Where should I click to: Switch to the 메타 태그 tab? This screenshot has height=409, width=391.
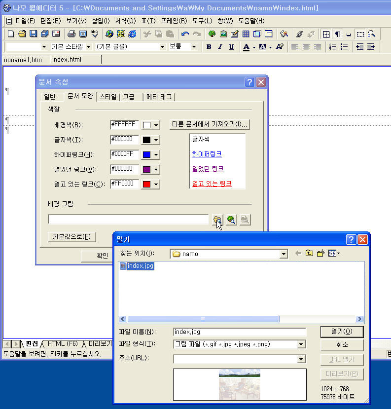click(x=159, y=97)
